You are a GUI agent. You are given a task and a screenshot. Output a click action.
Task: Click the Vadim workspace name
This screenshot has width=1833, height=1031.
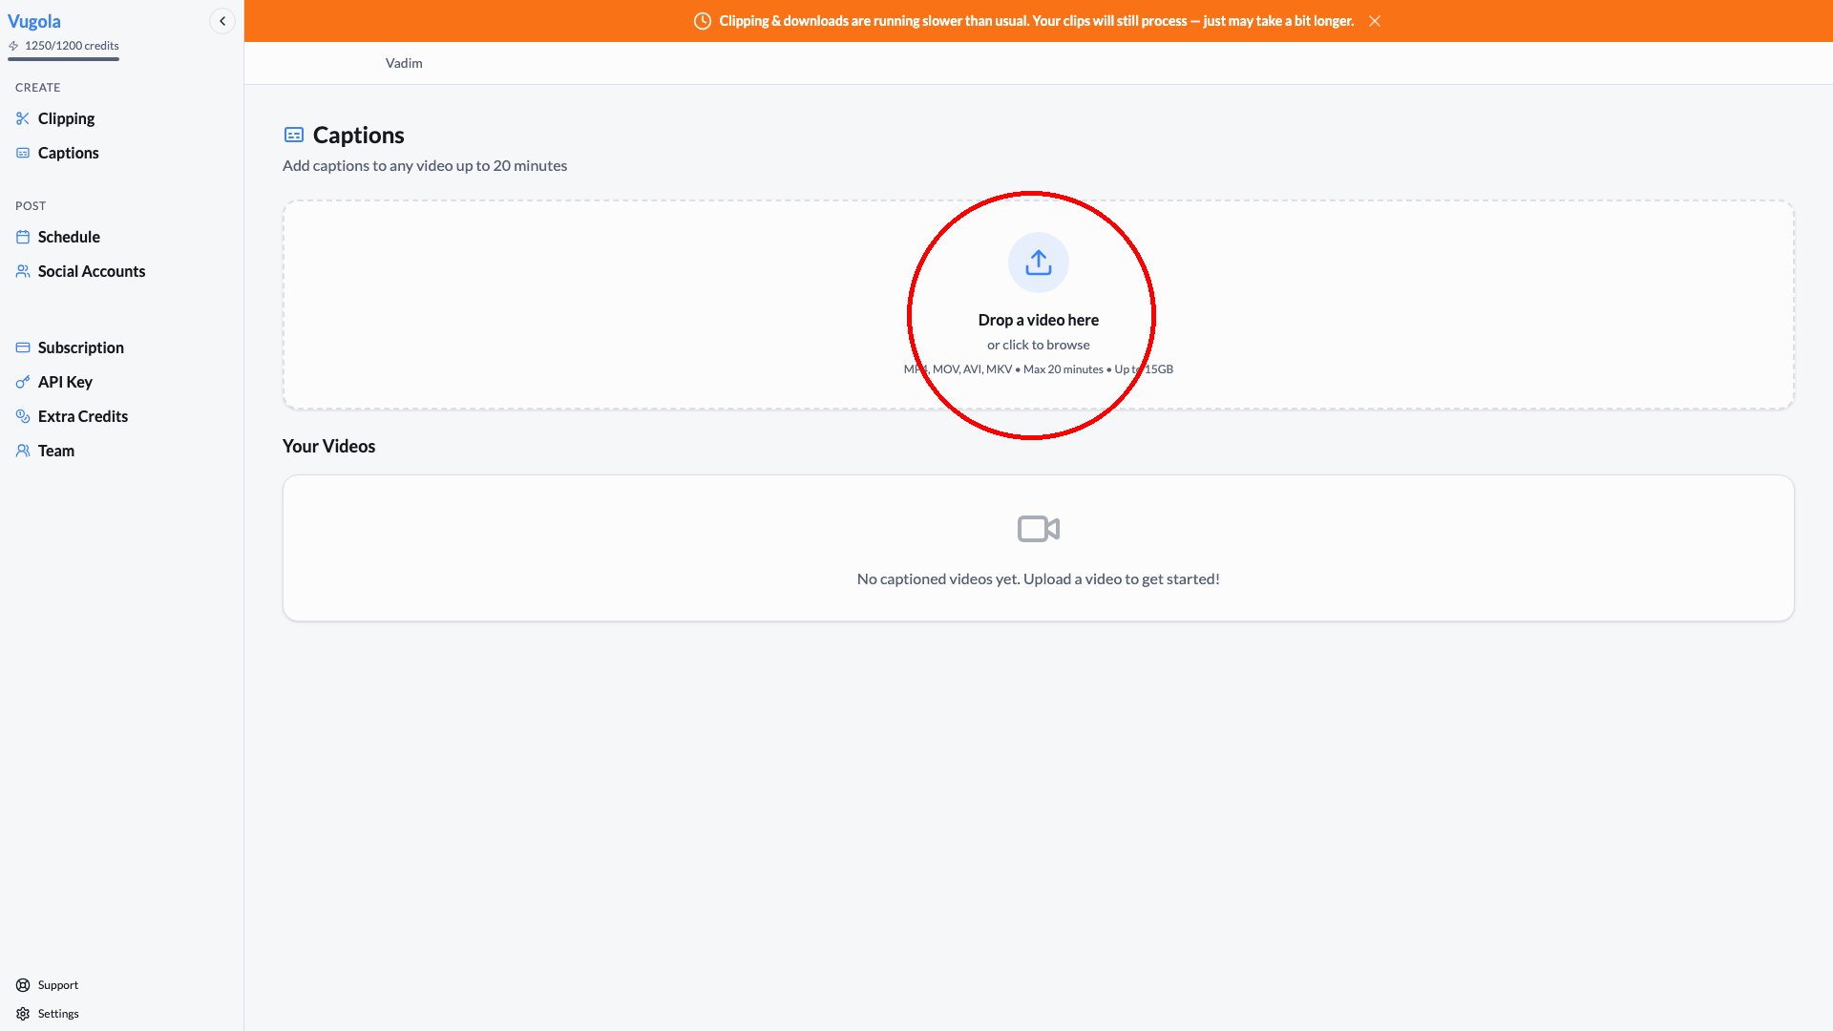tap(404, 63)
